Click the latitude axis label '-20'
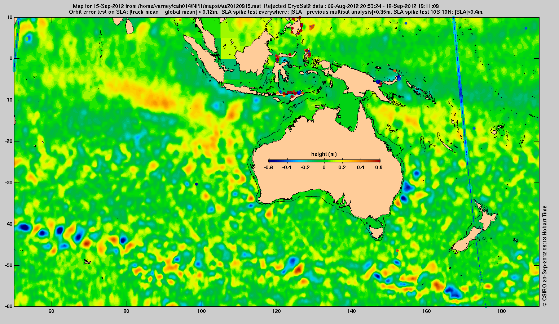Screen dimensions: 559x324 tap(8, 141)
